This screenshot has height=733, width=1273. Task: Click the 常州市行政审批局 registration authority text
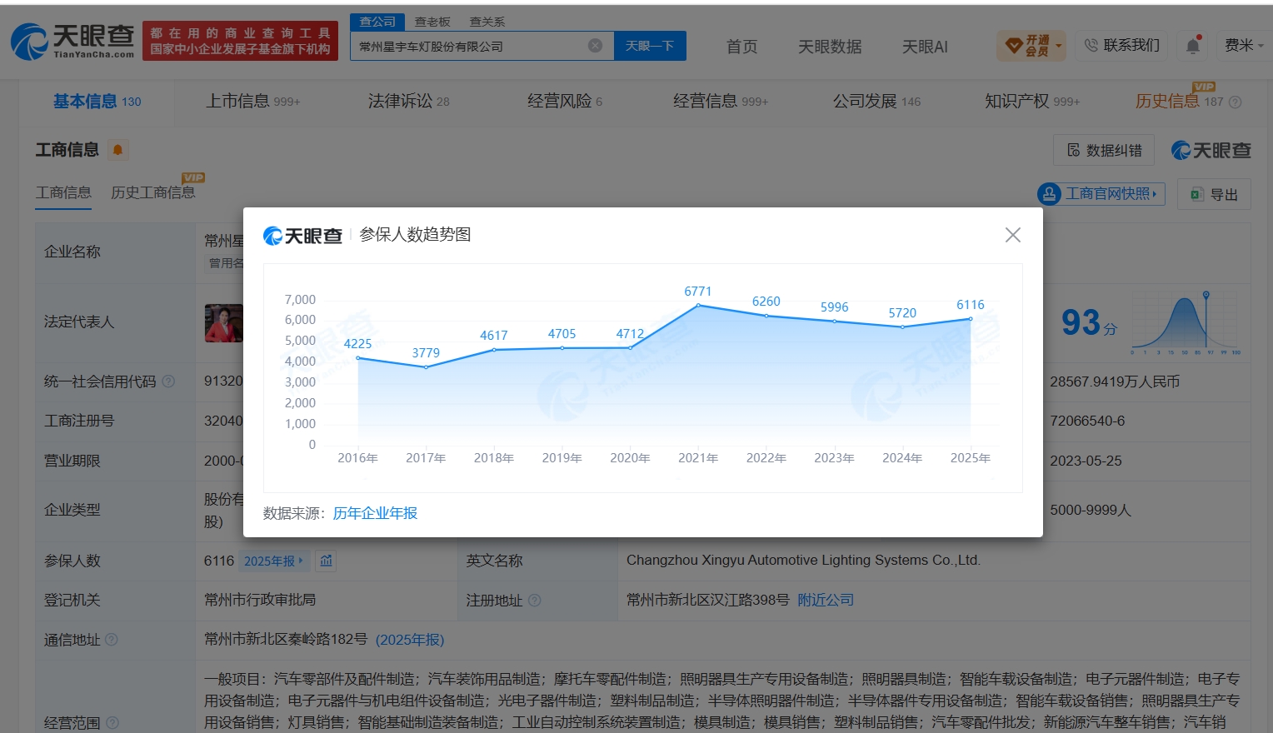(260, 600)
